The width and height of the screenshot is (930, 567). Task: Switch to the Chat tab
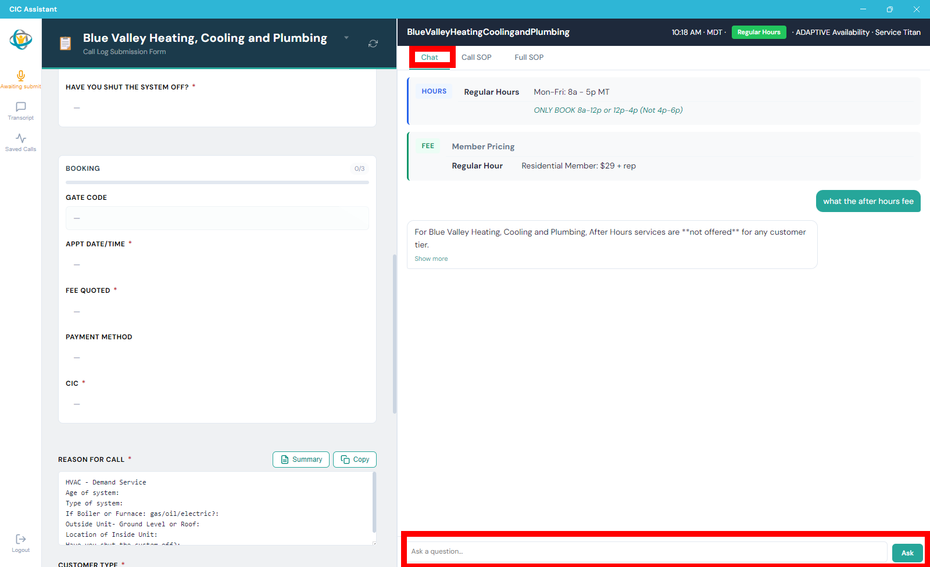tap(430, 57)
